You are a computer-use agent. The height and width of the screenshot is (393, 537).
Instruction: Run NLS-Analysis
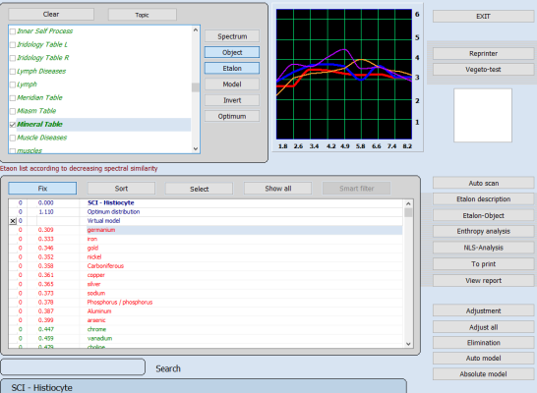[x=483, y=248]
